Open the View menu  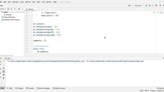pos(9,2)
